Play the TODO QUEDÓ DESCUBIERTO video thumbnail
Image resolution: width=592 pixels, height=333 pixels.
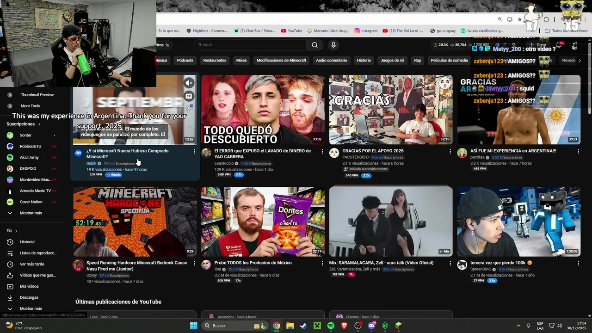click(x=263, y=110)
